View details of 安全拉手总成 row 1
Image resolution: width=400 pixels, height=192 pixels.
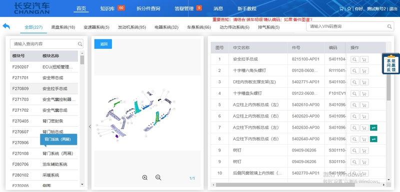(x=355, y=59)
